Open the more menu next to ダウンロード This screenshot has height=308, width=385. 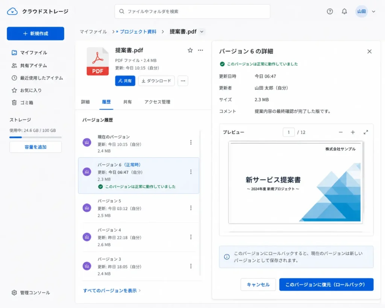coord(183,81)
